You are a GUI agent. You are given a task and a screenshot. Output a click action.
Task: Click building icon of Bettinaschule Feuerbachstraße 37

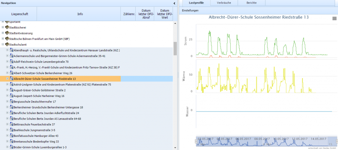coord(12,124)
